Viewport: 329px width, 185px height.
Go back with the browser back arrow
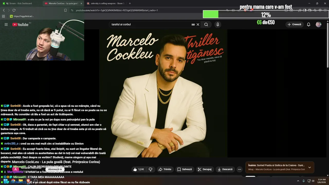tap(4, 10)
